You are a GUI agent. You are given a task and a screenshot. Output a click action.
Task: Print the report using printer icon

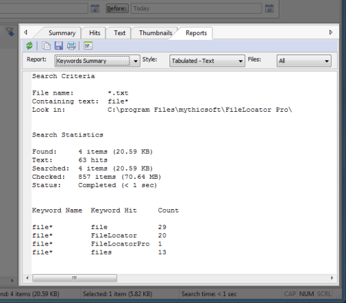tap(71, 46)
